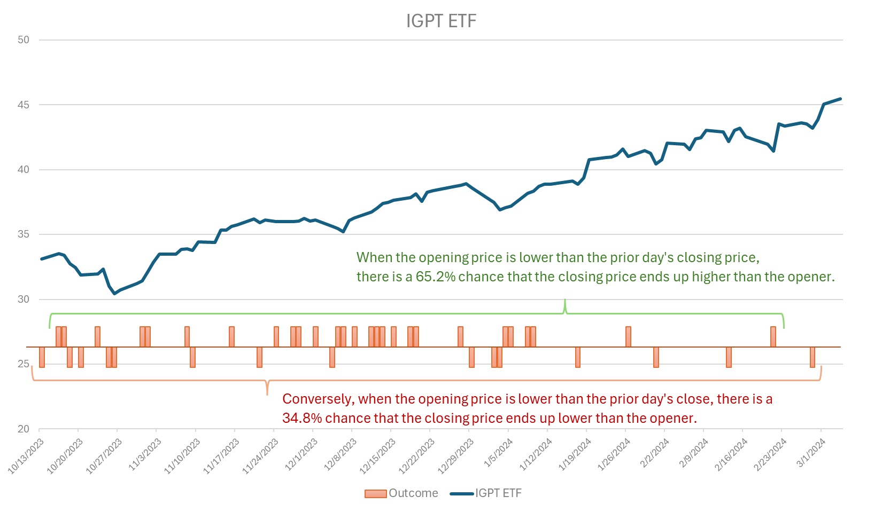Click the 12/22/2023 date axis label
Image resolution: width=882 pixels, height=512 pixels.
(x=417, y=455)
